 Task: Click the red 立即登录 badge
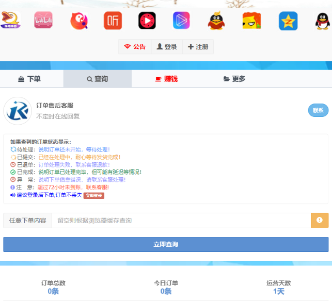pyautogui.click(x=94, y=195)
